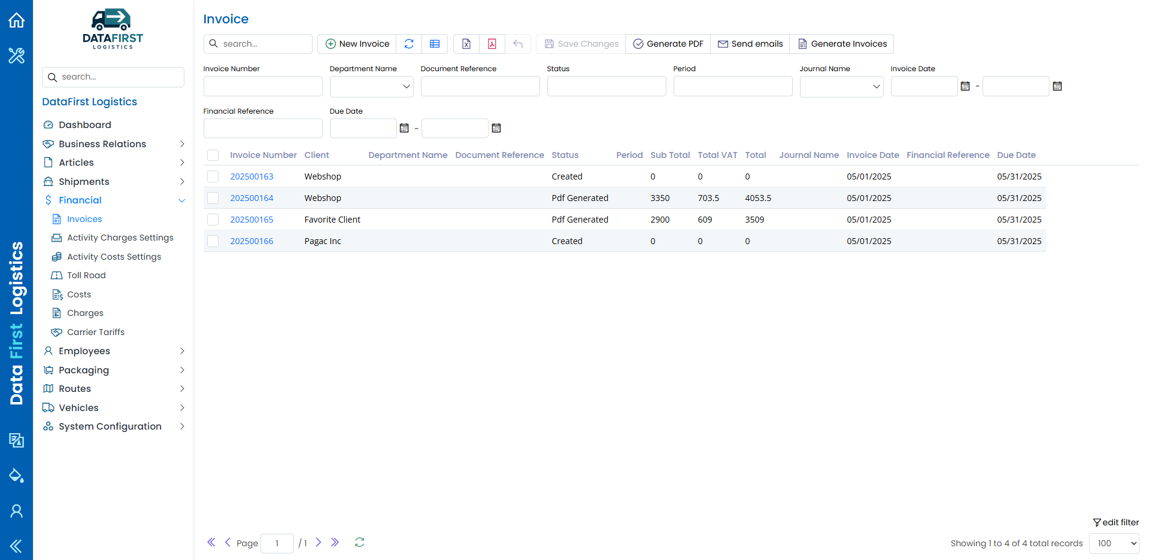Collapse sidebar with double-chevron icon
The height and width of the screenshot is (560, 1149).
(x=16, y=546)
